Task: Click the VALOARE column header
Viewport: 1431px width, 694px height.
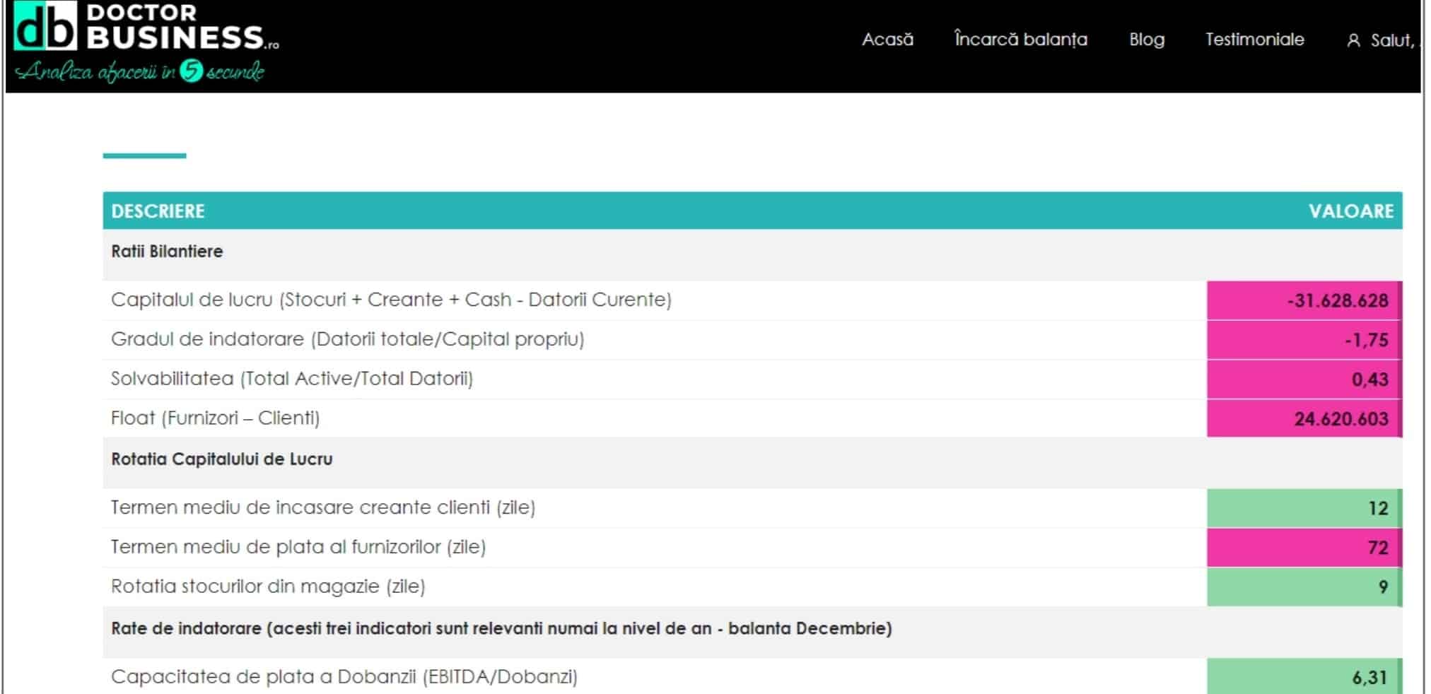Action: click(x=1350, y=211)
